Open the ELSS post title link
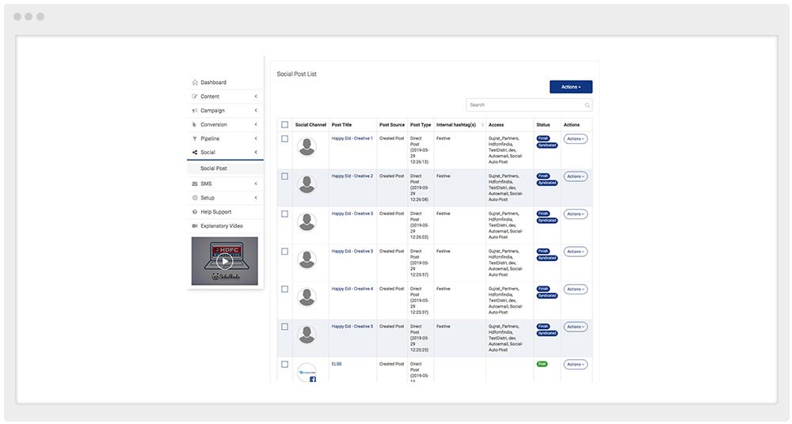This screenshot has width=792, height=424. (337, 364)
